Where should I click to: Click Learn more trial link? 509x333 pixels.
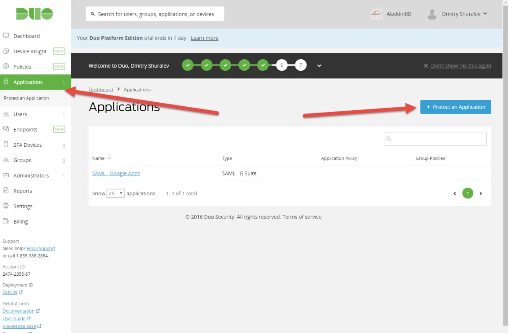(204, 38)
